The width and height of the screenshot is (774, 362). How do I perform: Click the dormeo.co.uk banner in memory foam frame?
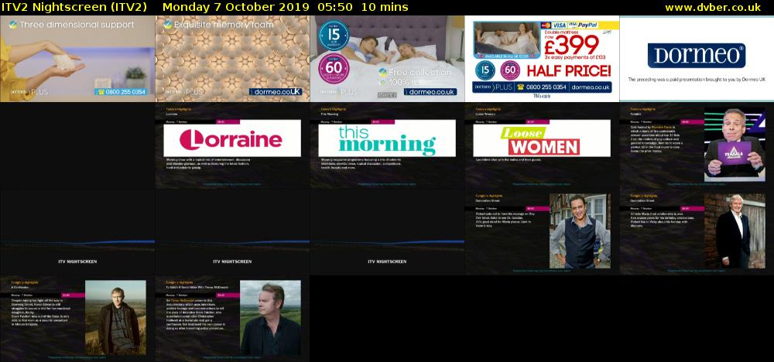[276, 92]
